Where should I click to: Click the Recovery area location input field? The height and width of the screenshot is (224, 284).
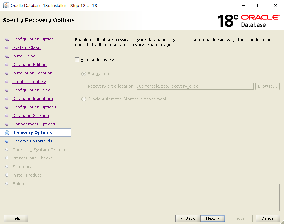pyautogui.click(x=195, y=86)
